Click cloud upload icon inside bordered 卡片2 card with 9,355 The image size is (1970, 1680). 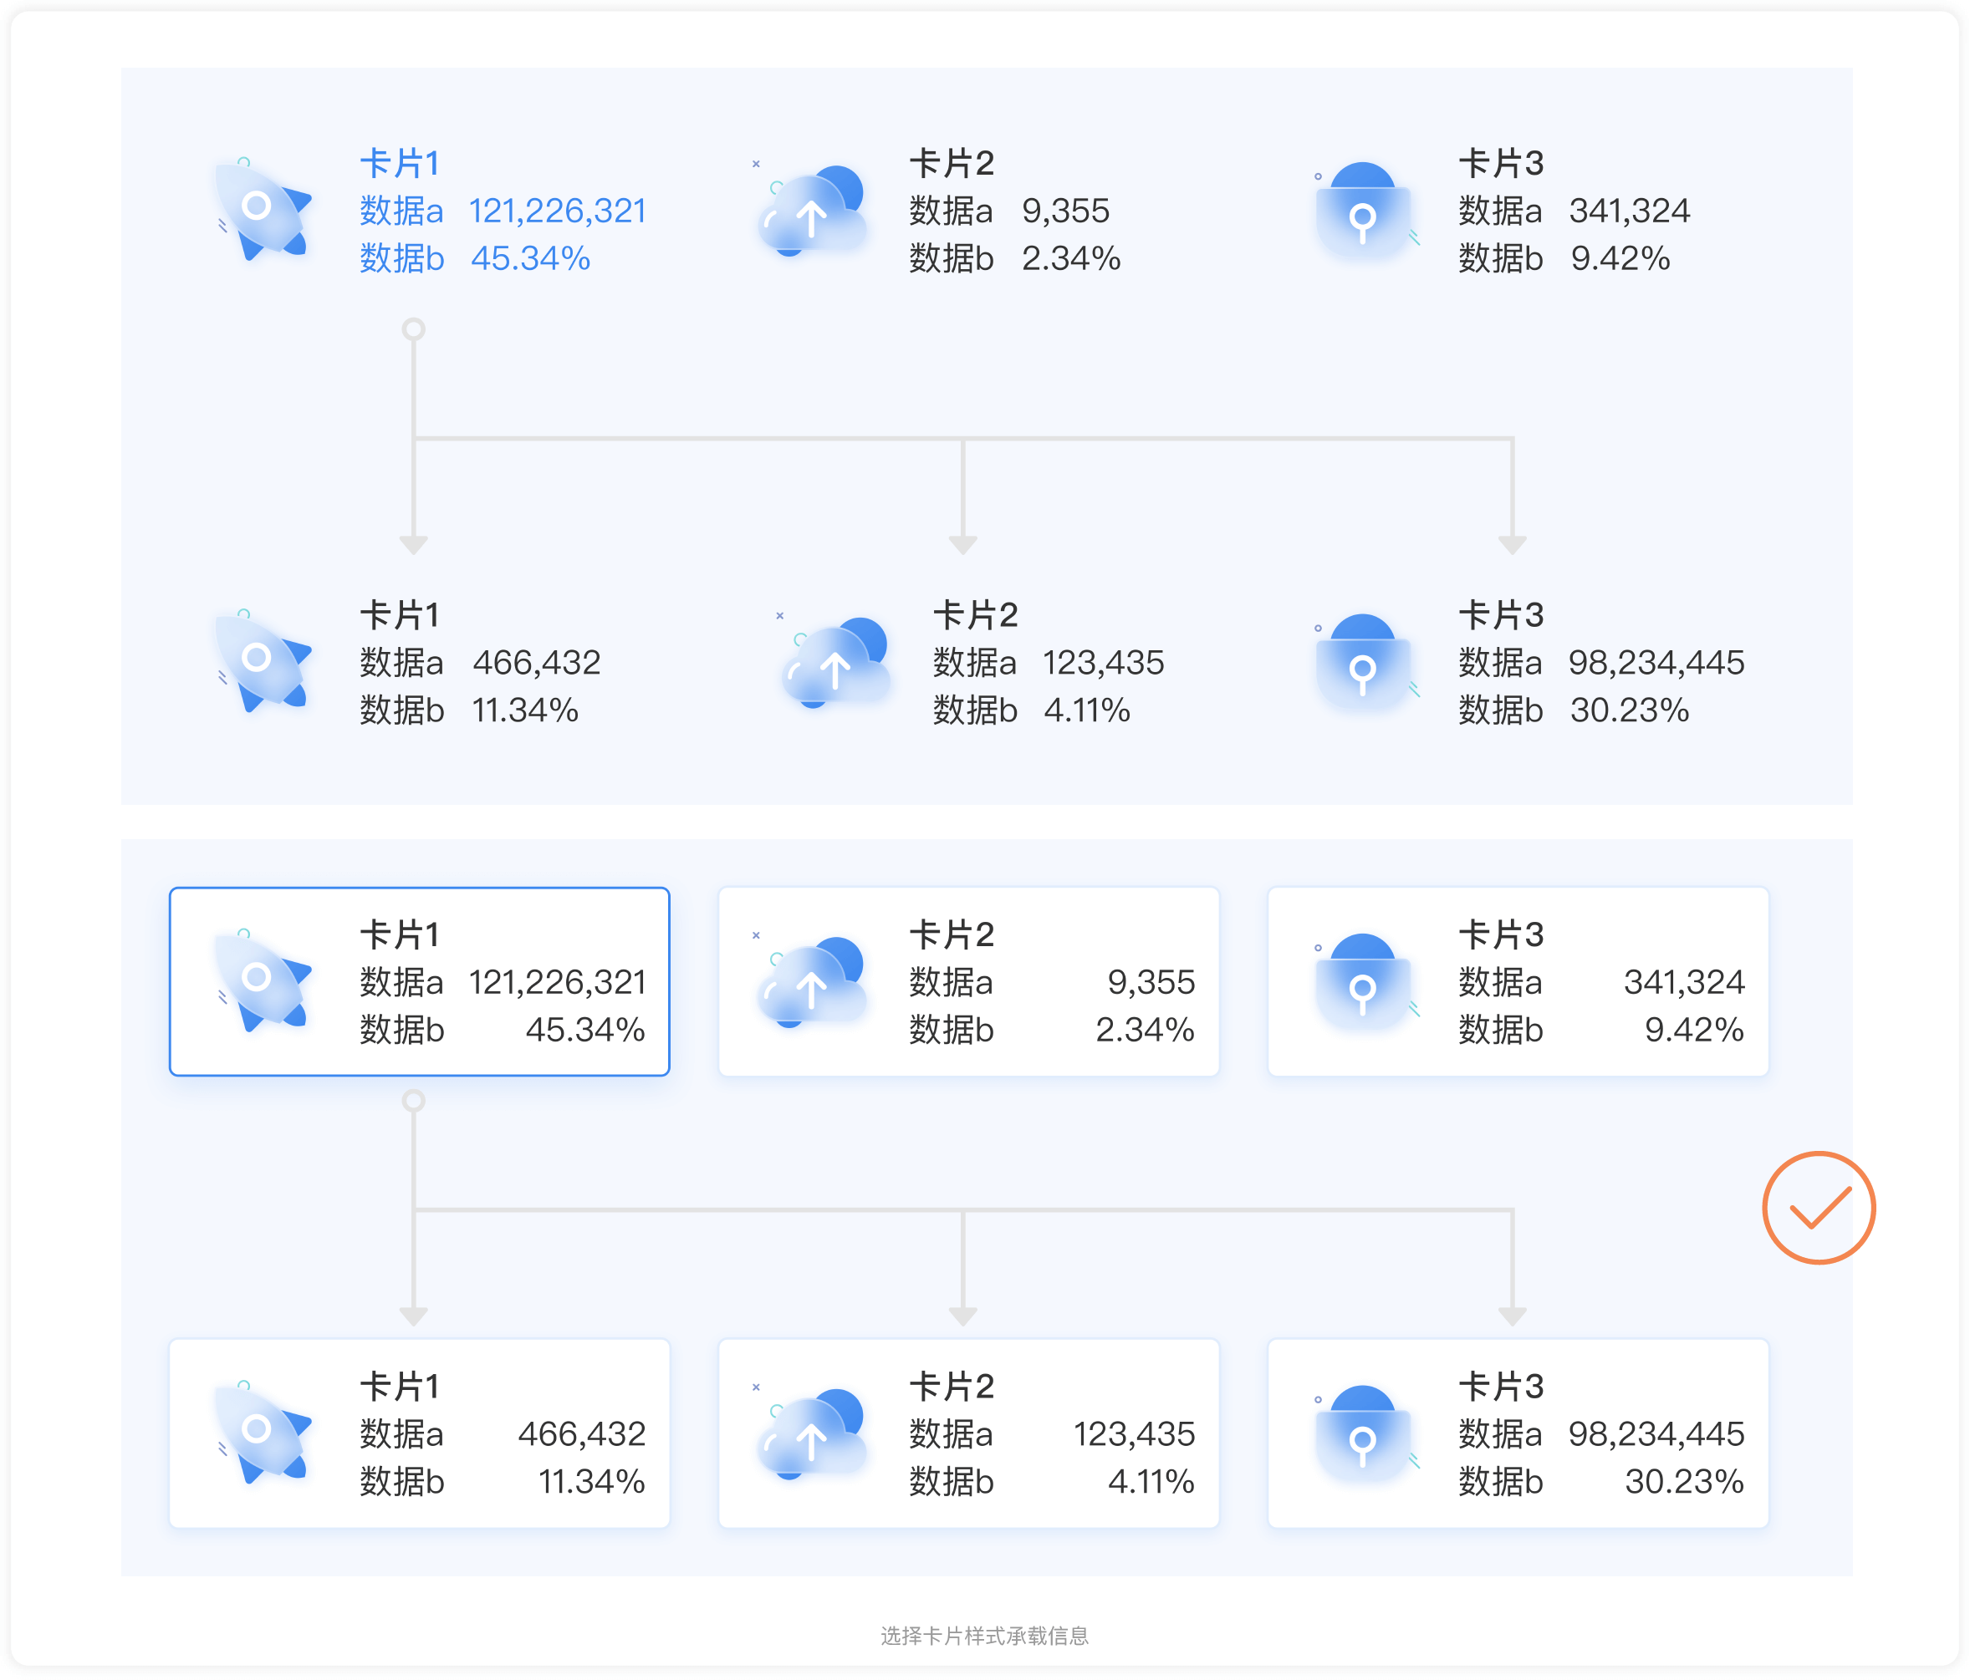click(x=813, y=983)
